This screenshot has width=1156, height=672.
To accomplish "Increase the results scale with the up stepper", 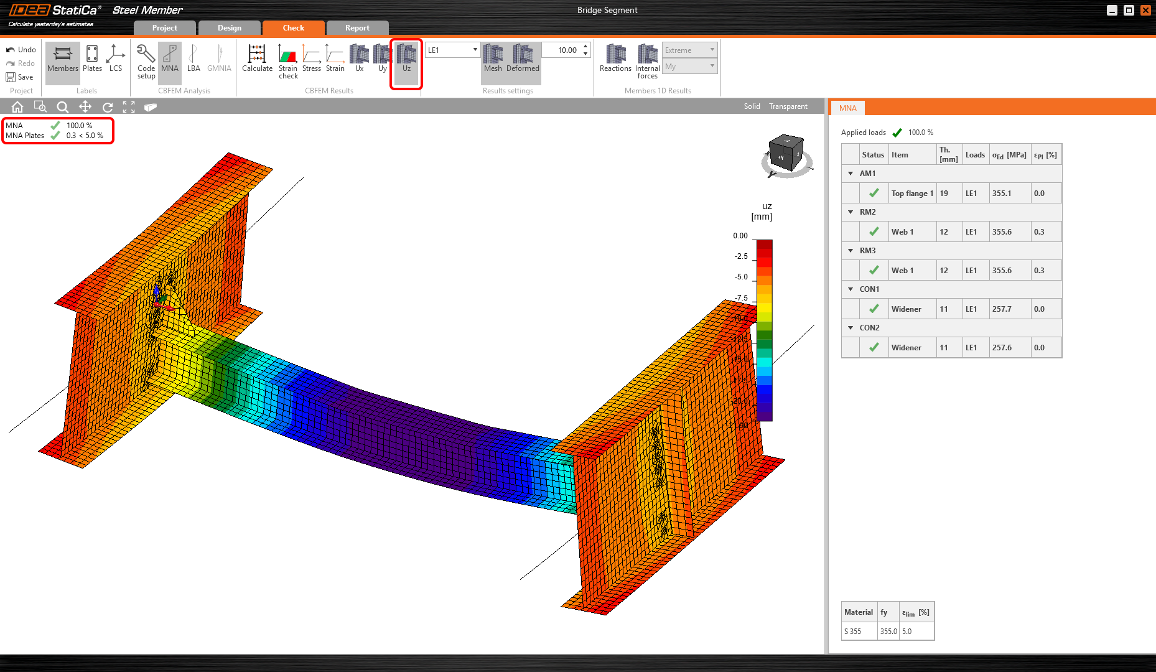I will 585,46.
